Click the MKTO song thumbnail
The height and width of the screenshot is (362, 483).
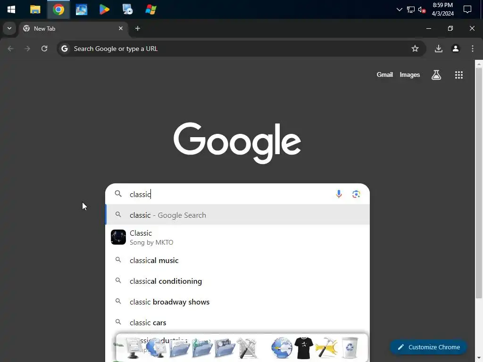point(118,237)
